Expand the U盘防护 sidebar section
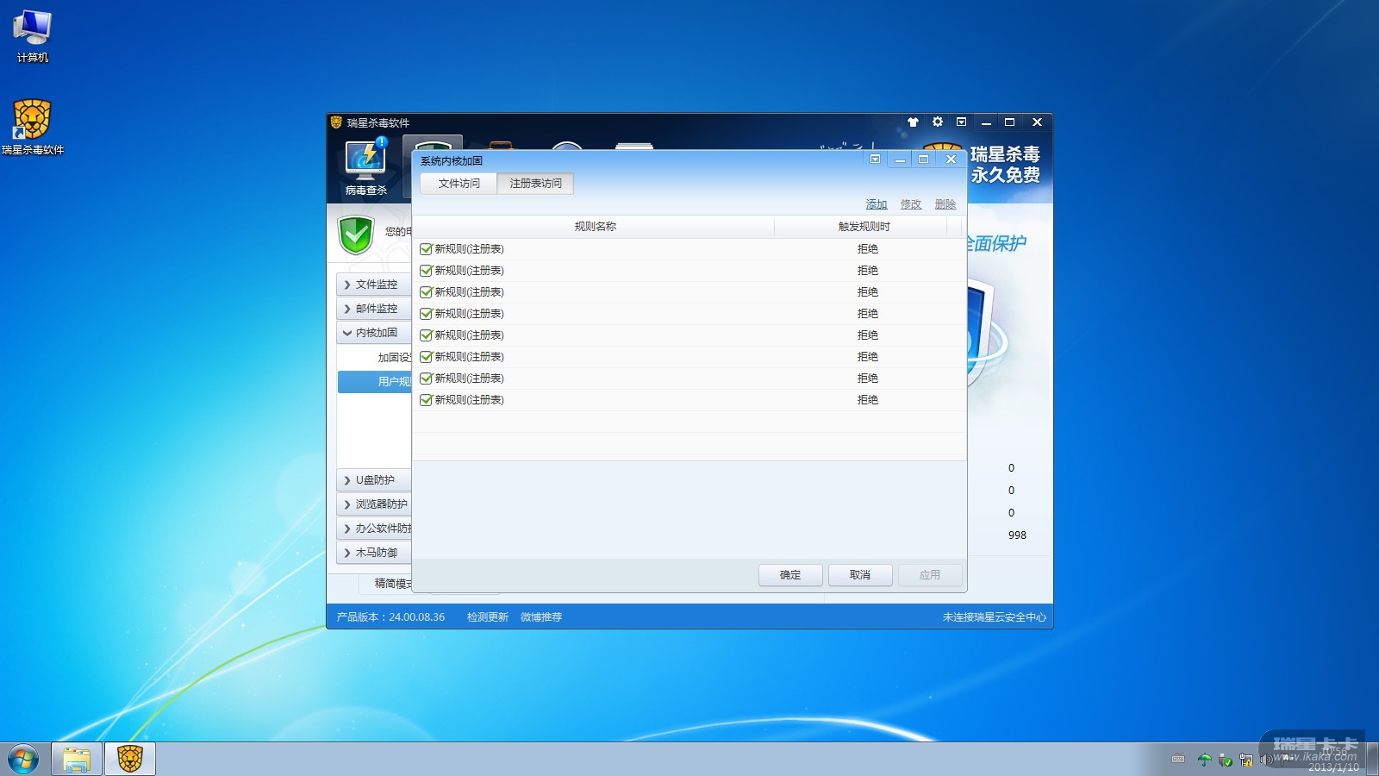The width and height of the screenshot is (1379, 776). [374, 480]
